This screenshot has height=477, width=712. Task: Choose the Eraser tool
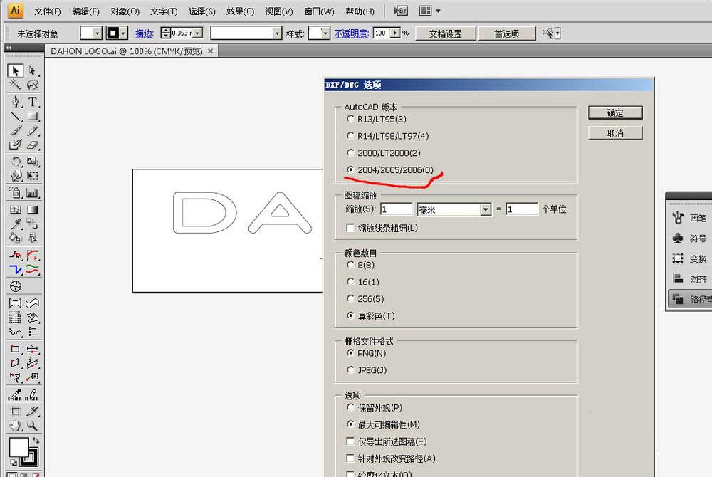(x=32, y=145)
